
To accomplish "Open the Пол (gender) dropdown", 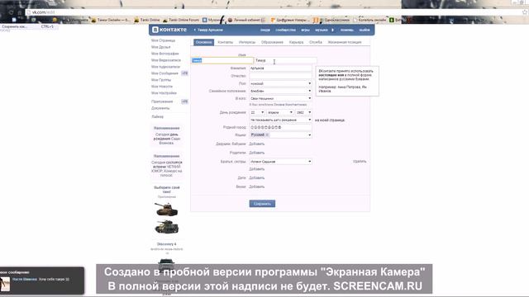I will (x=280, y=83).
